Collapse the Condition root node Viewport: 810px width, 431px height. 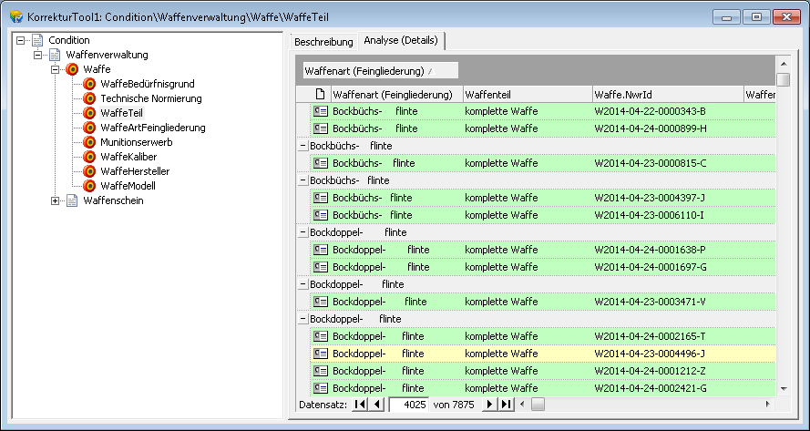pos(21,40)
